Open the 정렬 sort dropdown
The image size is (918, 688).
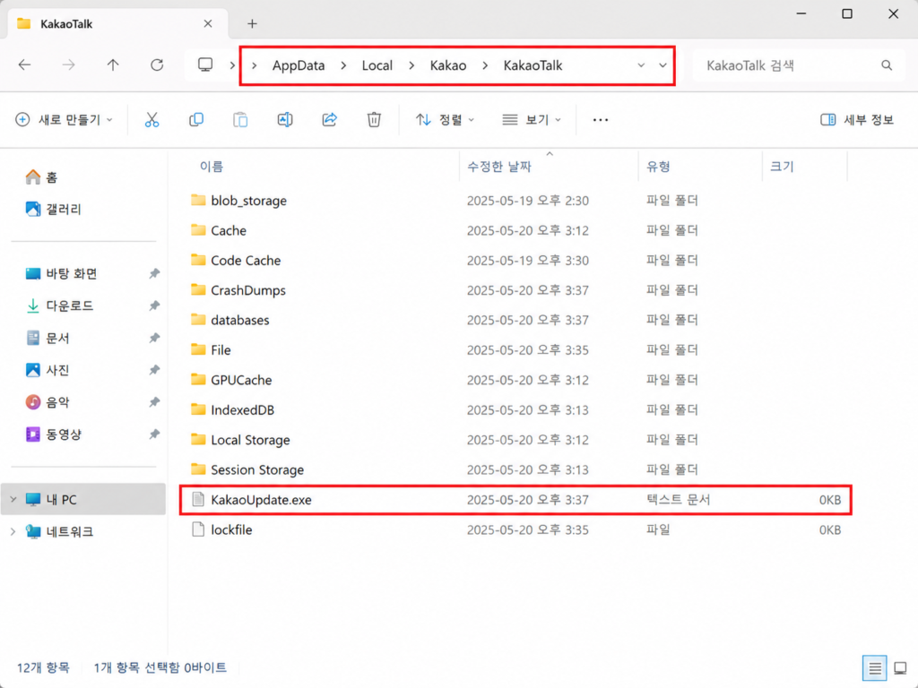pyautogui.click(x=445, y=120)
